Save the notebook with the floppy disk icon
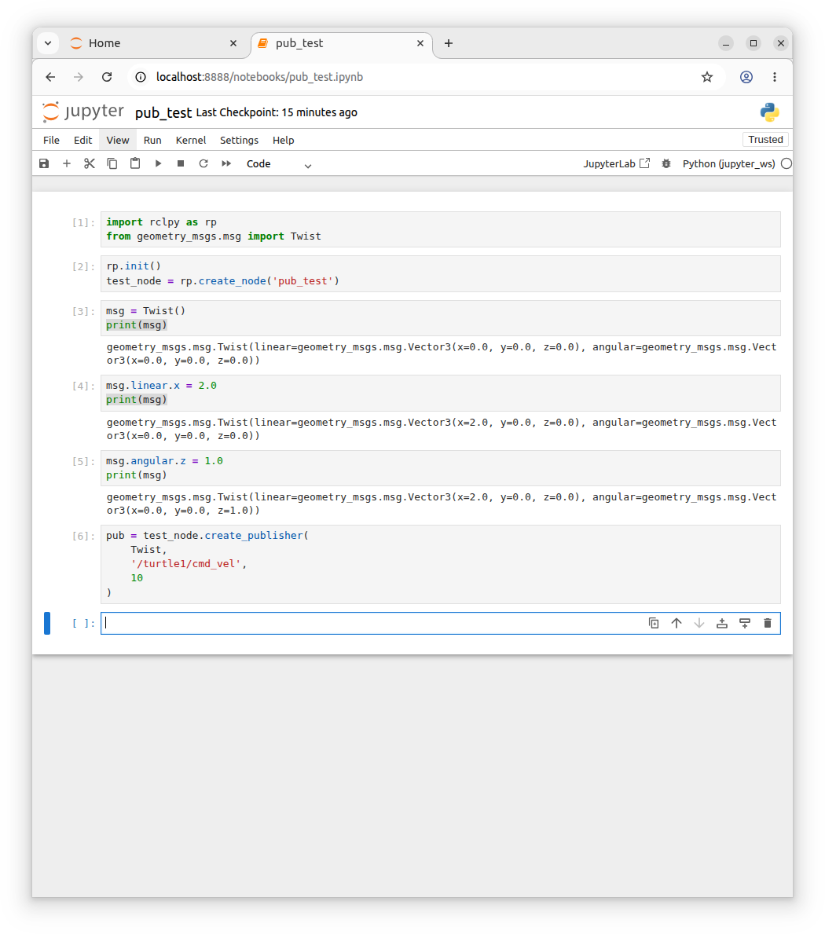This screenshot has width=825, height=934. [x=44, y=163]
